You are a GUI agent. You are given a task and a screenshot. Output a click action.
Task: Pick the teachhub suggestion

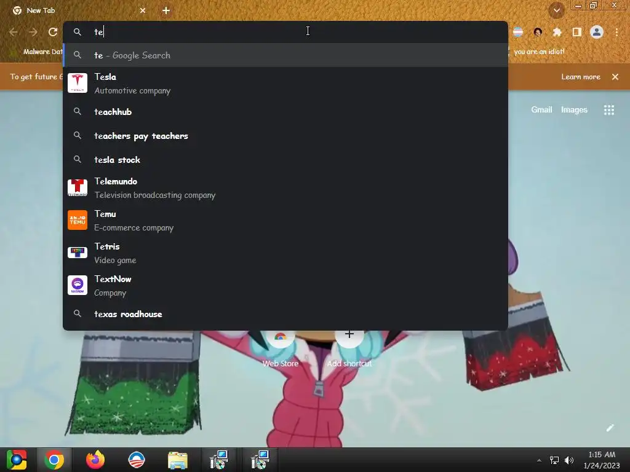(x=285, y=112)
